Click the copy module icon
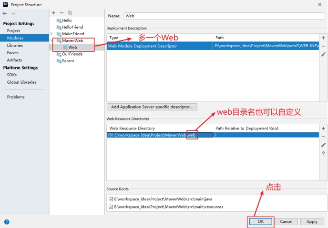The image size is (328, 228). (x=70, y=13)
